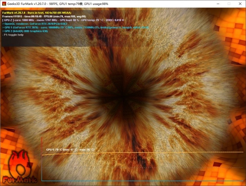The image size is (246, 186).
Task: Click the GPU 2 Intel UHD Graphics 630 line
Action: click(25, 31)
